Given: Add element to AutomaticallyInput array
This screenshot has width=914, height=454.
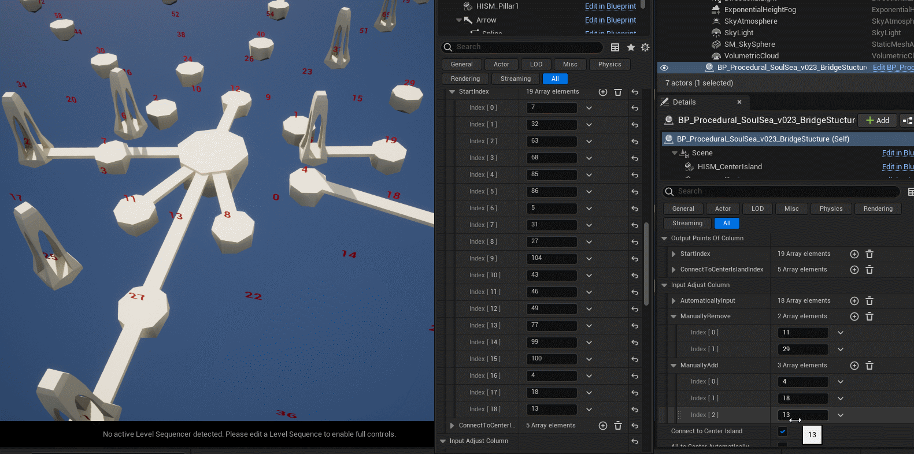Looking at the screenshot, I should [x=854, y=301].
